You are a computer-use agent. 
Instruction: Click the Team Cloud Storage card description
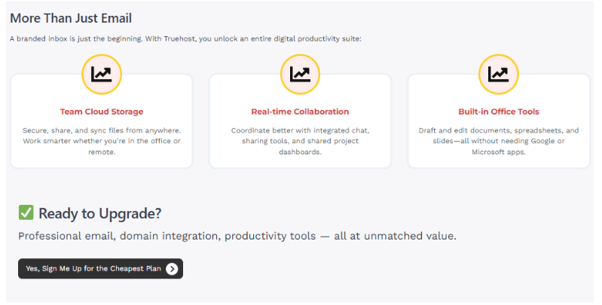(x=102, y=141)
